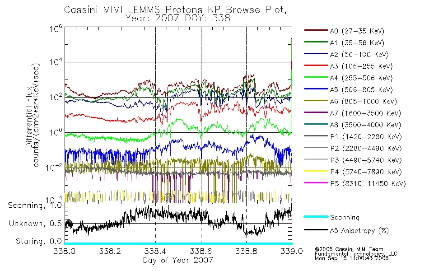Click the 338.2 x-axis tick label
This screenshot has height=271, width=429.
coord(110,251)
